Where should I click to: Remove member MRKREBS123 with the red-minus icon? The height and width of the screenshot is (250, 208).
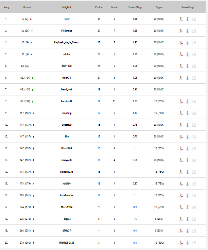coord(181,243)
